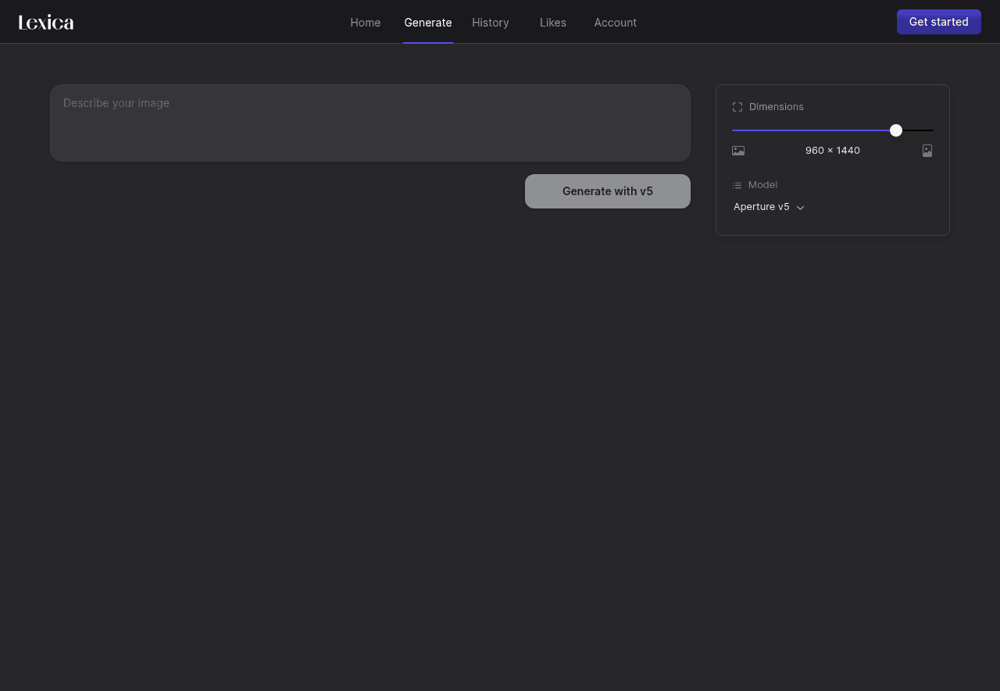Click the Dimensions frame icon
The image size is (1000, 691).
(x=737, y=107)
